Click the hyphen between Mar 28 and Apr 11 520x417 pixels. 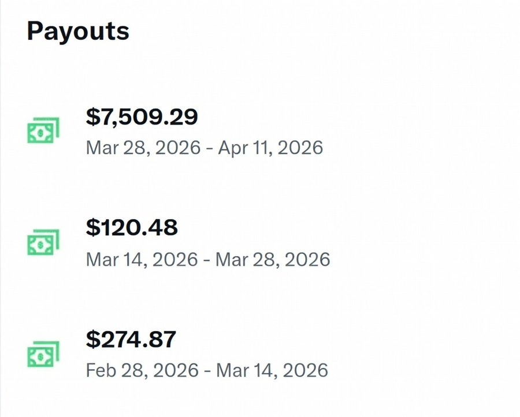coord(209,149)
